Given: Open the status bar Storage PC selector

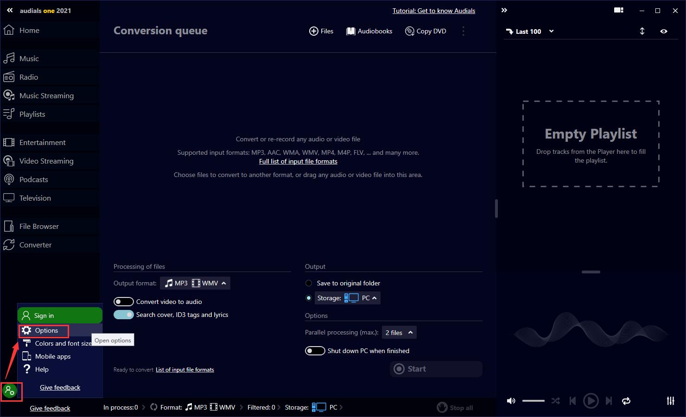Looking at the screenshot, I should click(x=314, y=407).
